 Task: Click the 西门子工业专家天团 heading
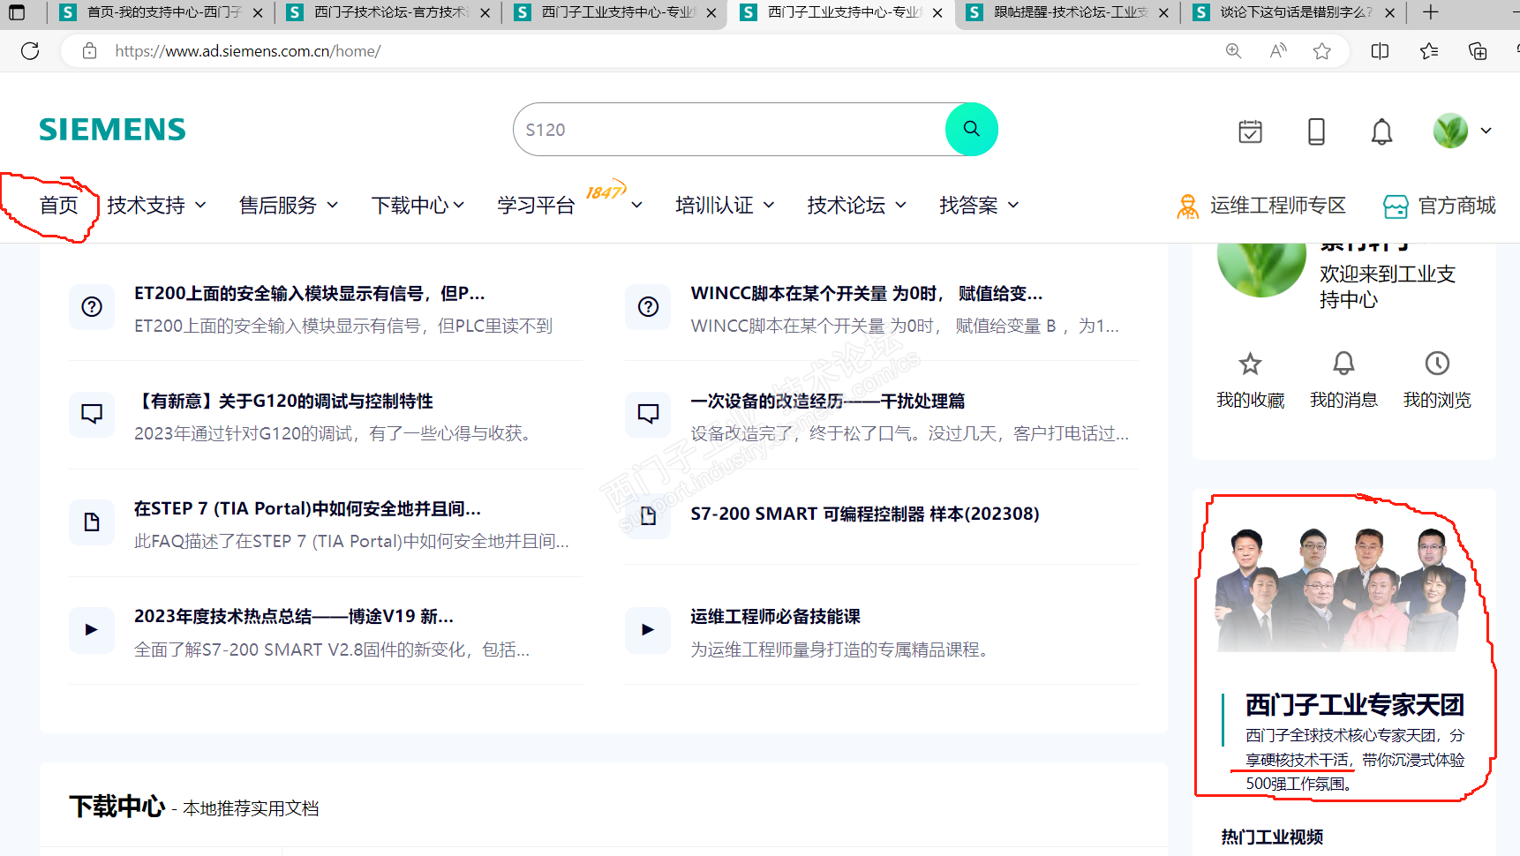point(1354,704)
